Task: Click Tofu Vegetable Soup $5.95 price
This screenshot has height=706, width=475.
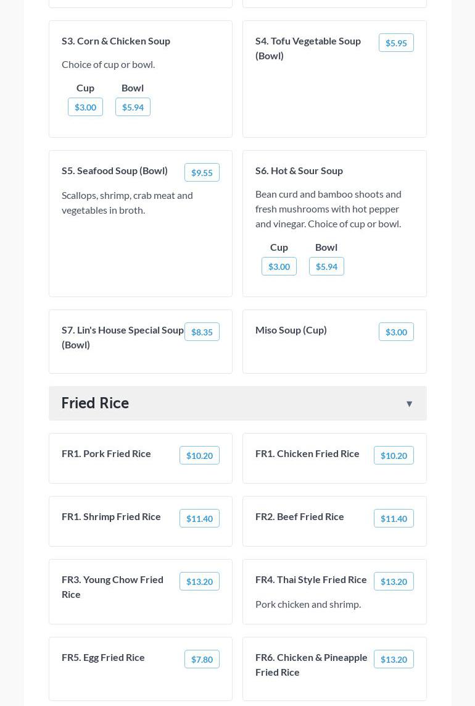Action: point(396,43)
